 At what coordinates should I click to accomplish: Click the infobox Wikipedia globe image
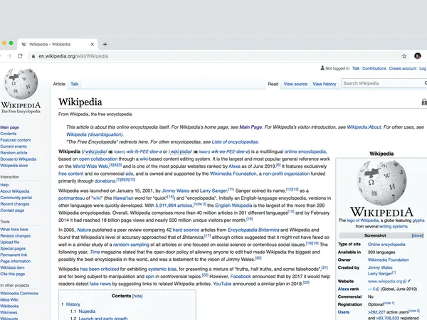coord(381,183)
